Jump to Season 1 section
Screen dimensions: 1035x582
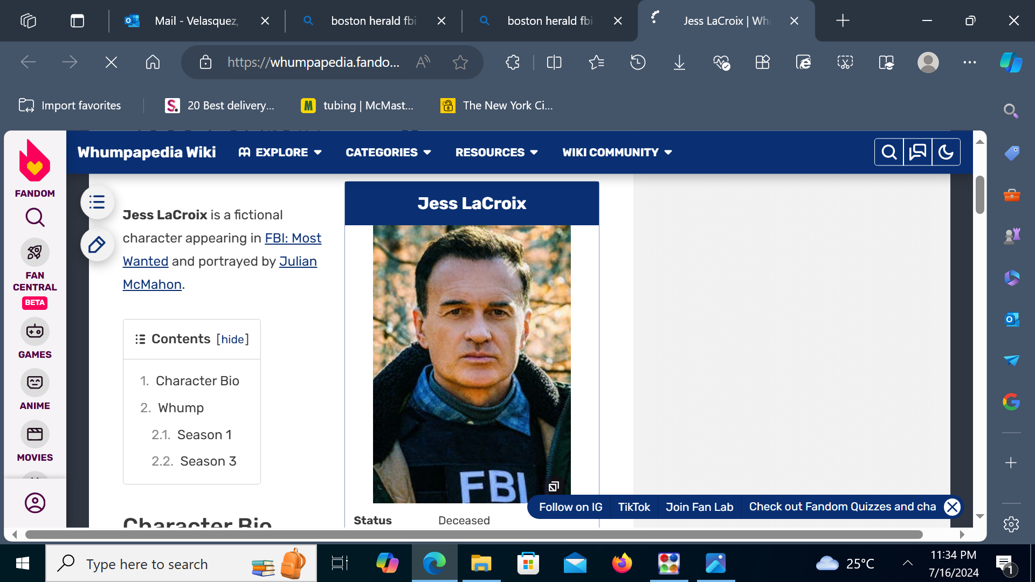click(x=204, y=435)
